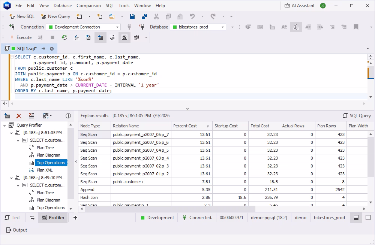Open the Database menu
The height and width of the screenshot is (245, 375).
point(63,6)
